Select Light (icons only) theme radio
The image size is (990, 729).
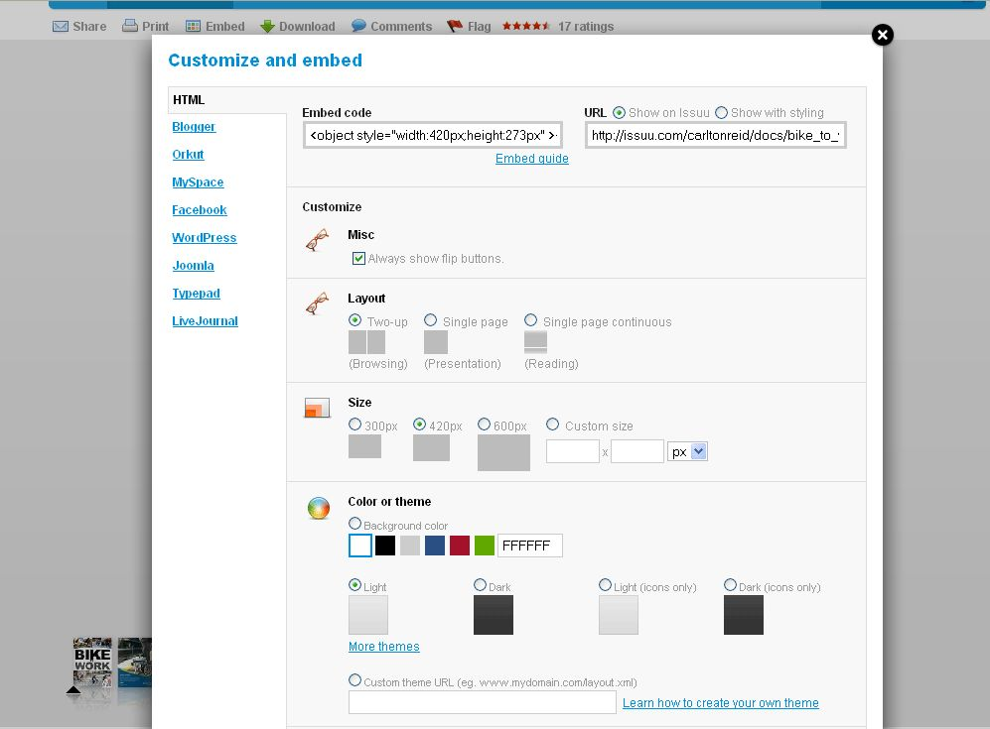(x=605, y=585)
